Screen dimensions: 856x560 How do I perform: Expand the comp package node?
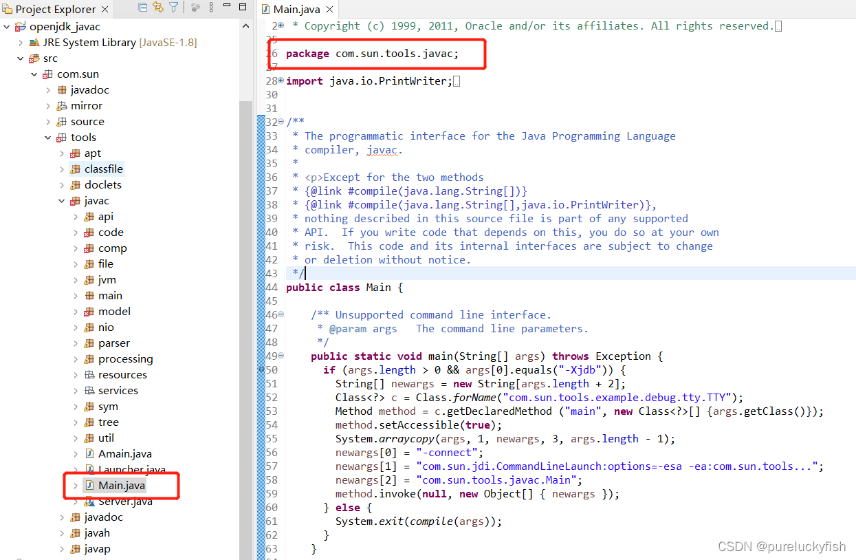tap(76, 248)
